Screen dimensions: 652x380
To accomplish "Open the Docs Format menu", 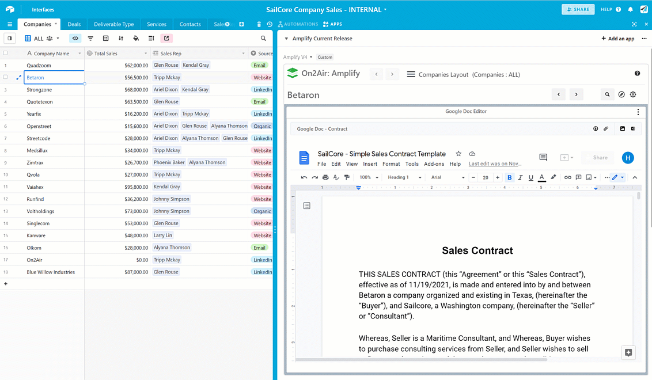I will pos(391,164).
